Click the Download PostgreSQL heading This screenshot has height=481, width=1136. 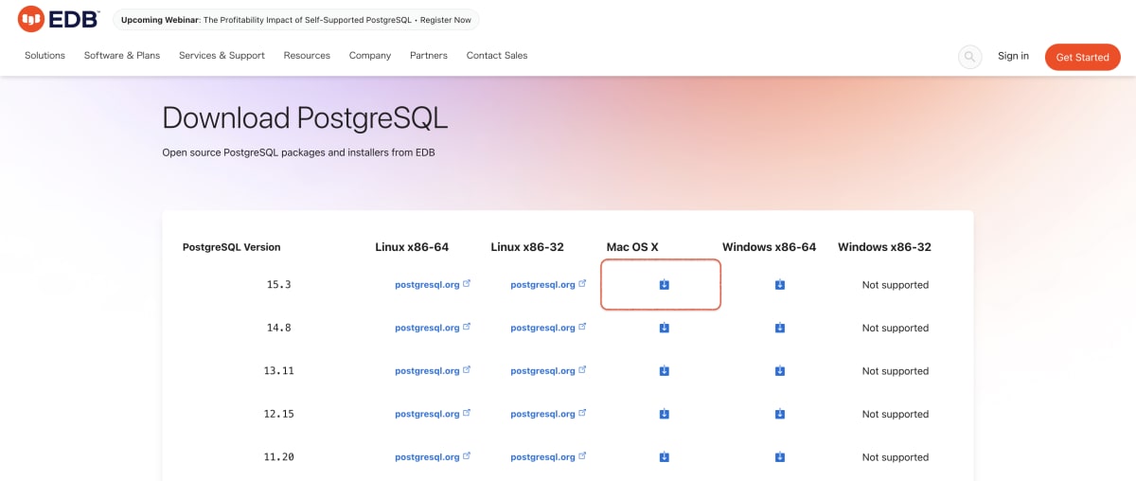click(305, 117)
